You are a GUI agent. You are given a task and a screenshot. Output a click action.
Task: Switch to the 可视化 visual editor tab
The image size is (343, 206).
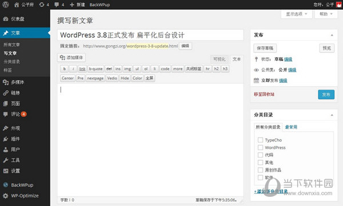pos(219,59)
